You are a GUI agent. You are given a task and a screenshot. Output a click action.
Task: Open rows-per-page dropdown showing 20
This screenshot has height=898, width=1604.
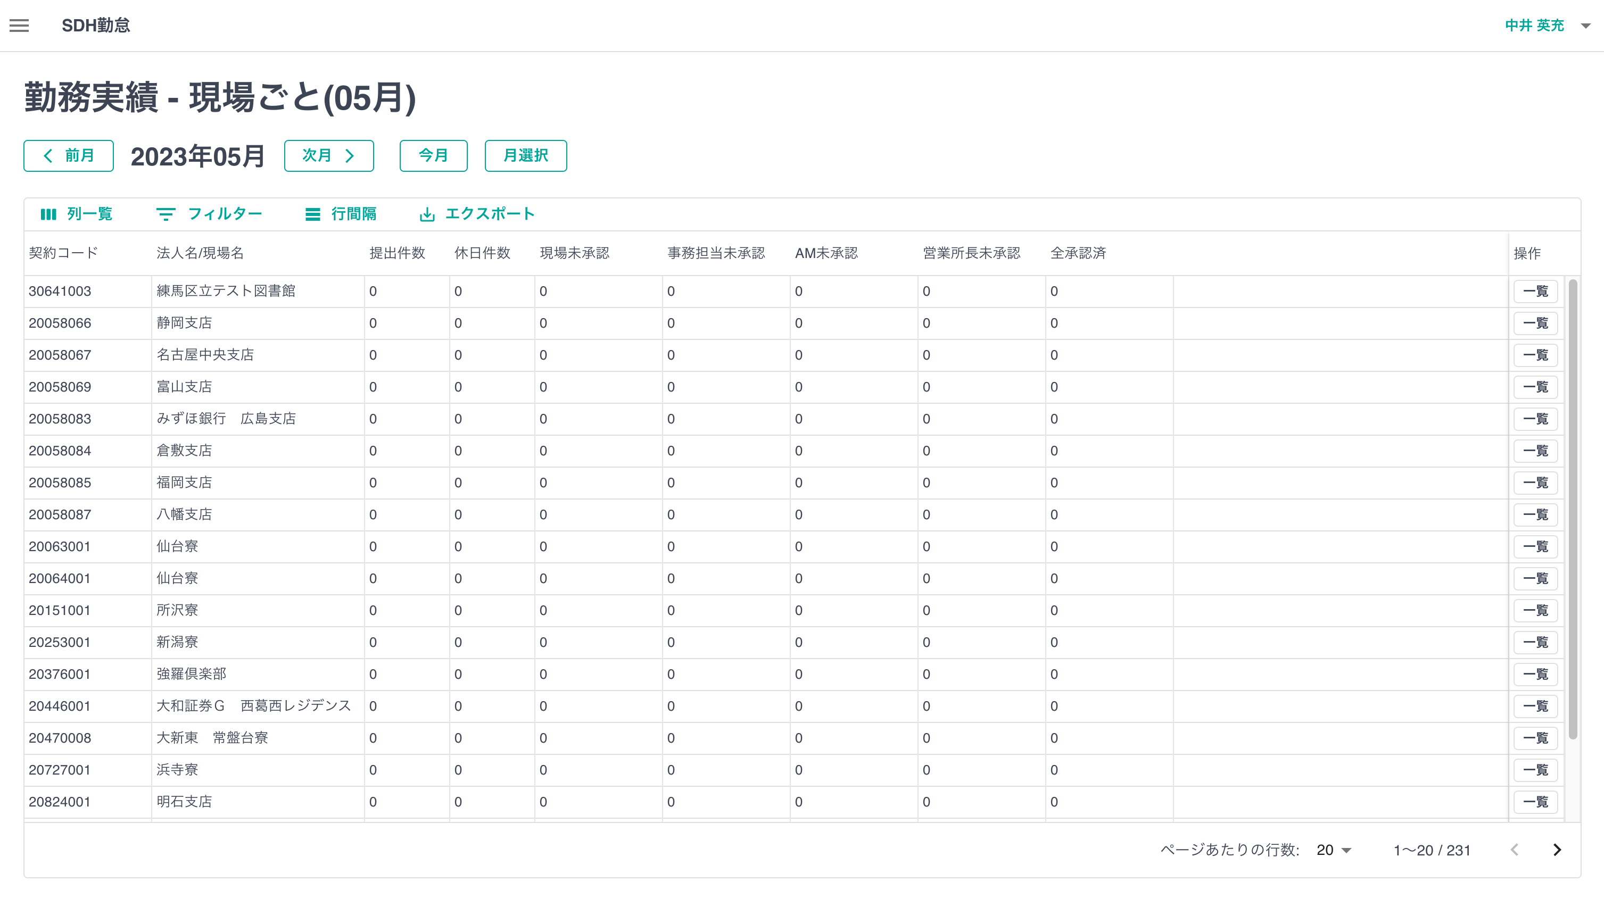tap(1333, 850)
